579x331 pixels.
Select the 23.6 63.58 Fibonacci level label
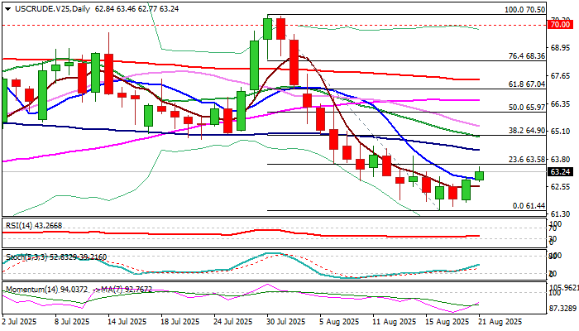(x=527, y=160)
